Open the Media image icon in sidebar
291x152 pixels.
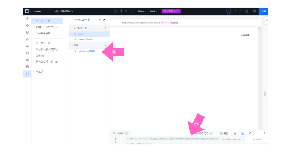27,53
